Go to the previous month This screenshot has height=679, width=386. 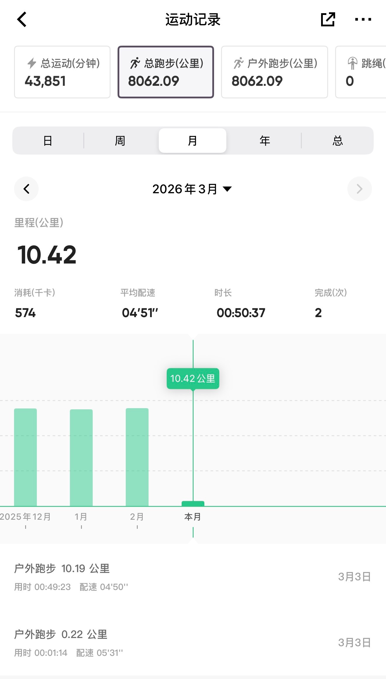(26, 189)
